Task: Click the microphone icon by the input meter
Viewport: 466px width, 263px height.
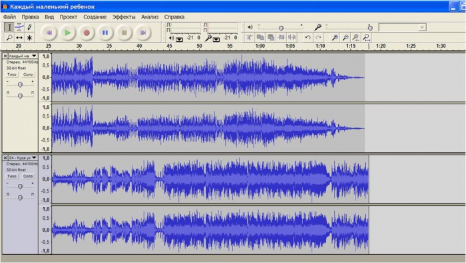Action: click(x=208, y=38)
